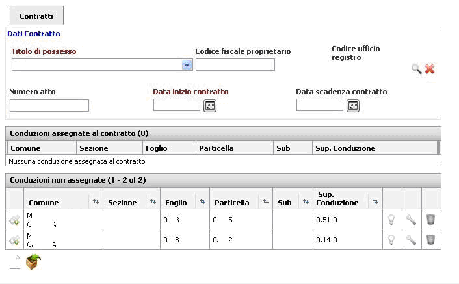
Task: Click the box with green arrow icon
Action: tap(33, 261)
